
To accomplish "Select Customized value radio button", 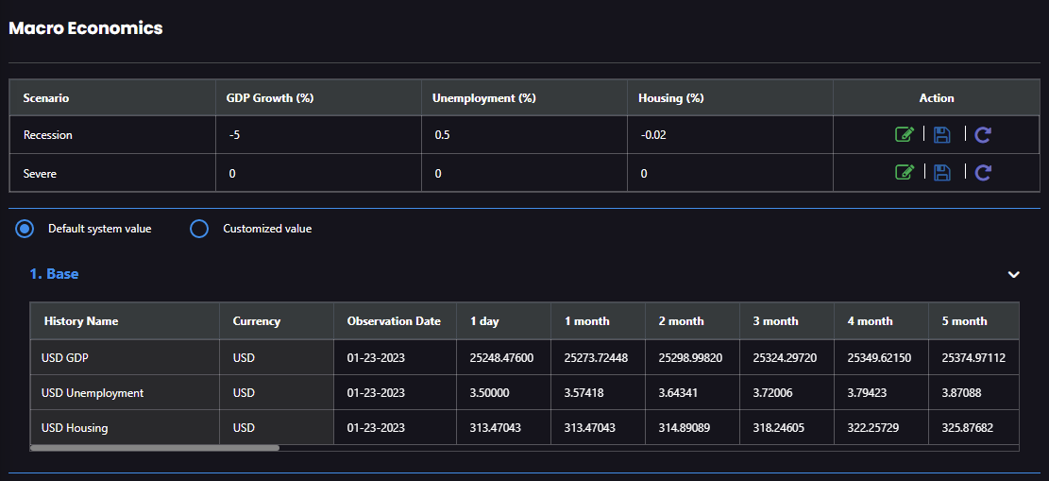I will (x=199, y=229).
